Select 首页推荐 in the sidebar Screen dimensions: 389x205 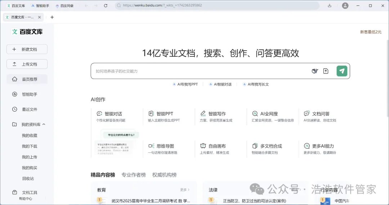click(x=27, y=79)
